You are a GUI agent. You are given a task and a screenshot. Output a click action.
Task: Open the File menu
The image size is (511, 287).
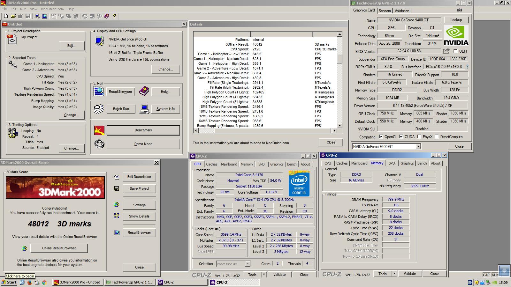4,9
